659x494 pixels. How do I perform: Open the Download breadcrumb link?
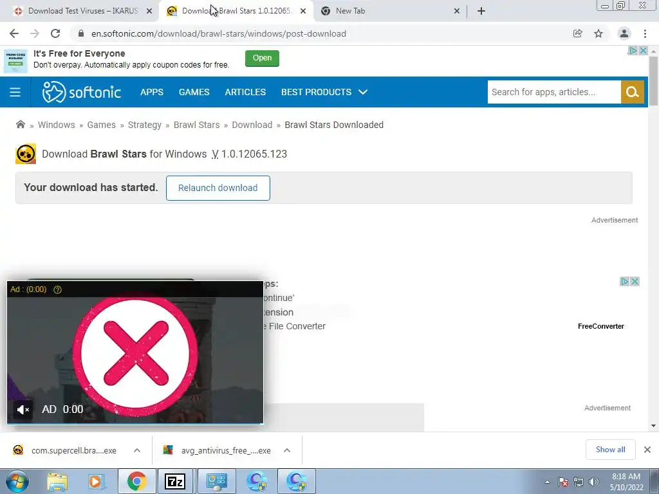pyautogui.click(x=252, y=125)
